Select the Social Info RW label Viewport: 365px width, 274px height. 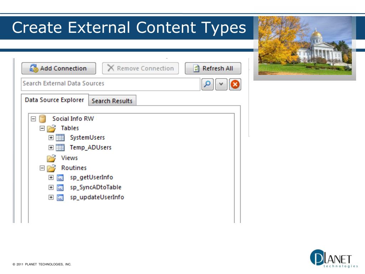(73, 118)
